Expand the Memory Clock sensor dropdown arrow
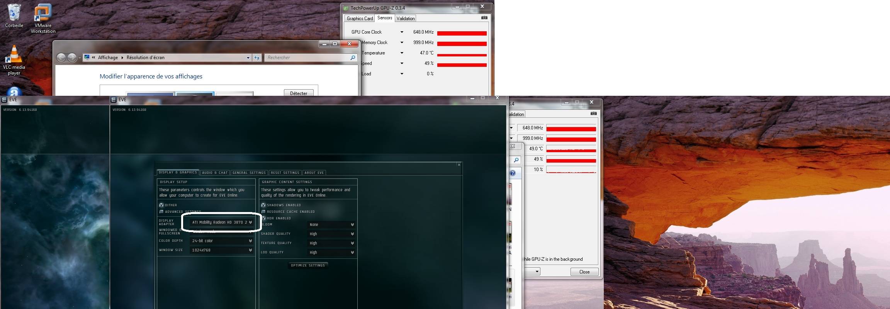Image resolution: width=890 pixels, height=309 pixels. click(x=402, y=42)
